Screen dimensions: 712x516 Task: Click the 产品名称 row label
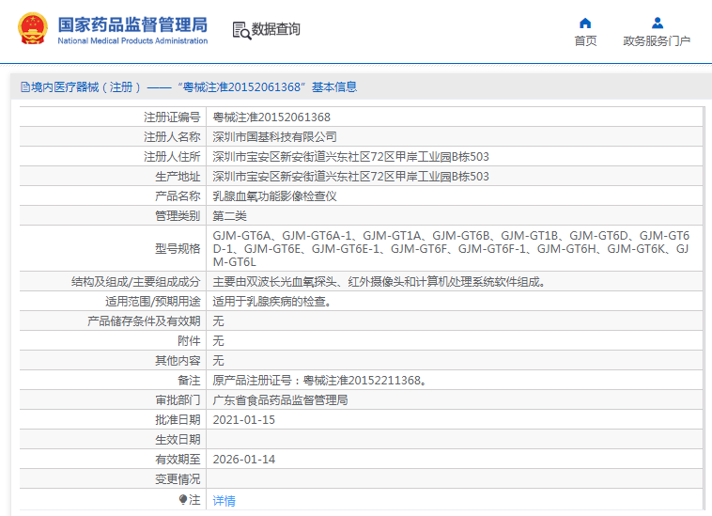pos(178,196)
